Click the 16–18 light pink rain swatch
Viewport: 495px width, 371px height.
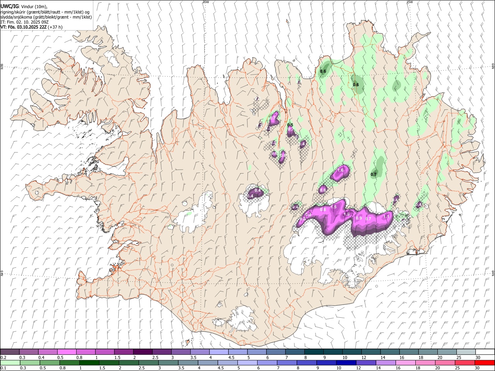click(x=406, y=362)
